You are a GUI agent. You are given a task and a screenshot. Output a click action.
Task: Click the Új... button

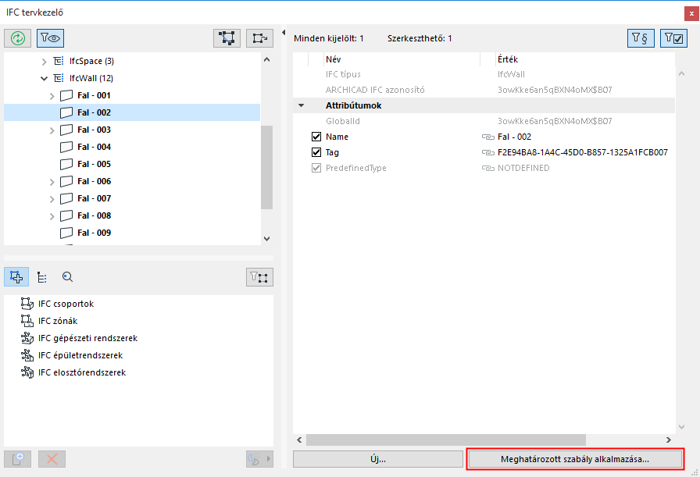coord(377,459)
